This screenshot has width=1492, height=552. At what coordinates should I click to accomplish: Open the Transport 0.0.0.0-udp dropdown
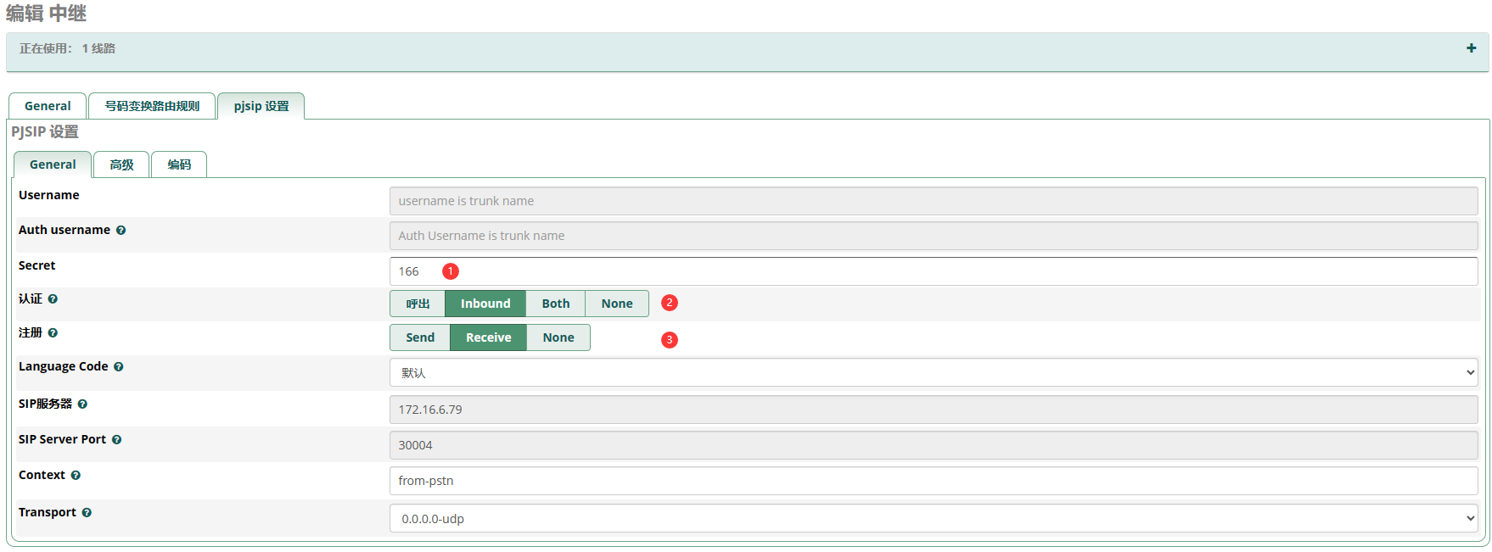pyautogui.click(x=934, y=519)
